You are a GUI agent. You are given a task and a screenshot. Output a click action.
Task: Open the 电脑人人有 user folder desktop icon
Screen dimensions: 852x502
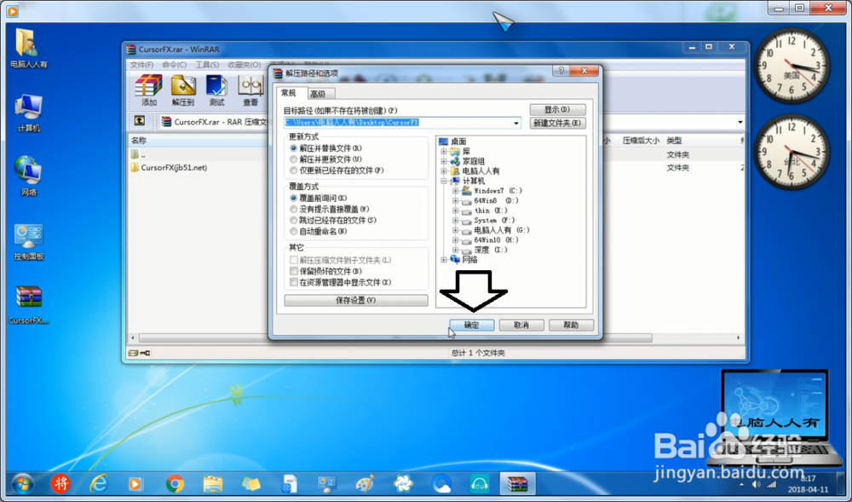(x=28, y=49)
